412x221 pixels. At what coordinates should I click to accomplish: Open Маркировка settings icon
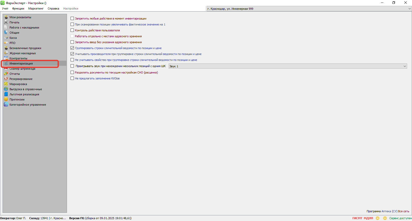click(6, 84)
